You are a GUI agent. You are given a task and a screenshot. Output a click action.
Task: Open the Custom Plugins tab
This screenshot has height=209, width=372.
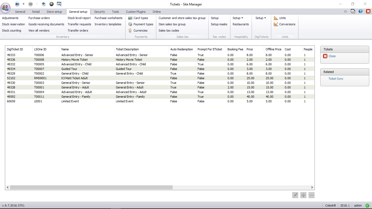tap(136, 12)
